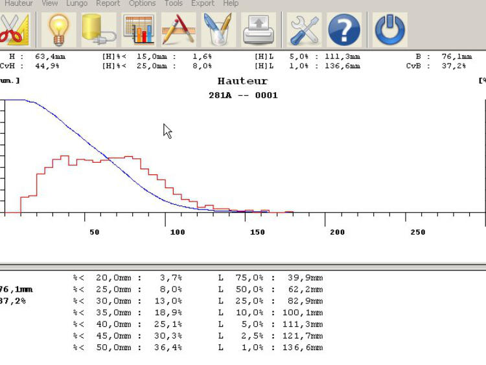Click the cup of pencils icon
Image resolution: width=486 pixels, height=365 pixels.
pos(218,29)
